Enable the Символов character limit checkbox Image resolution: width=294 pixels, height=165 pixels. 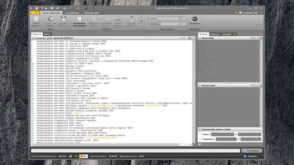click(x=200, y=139)
